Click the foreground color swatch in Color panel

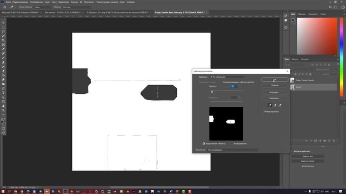(292, 20)
